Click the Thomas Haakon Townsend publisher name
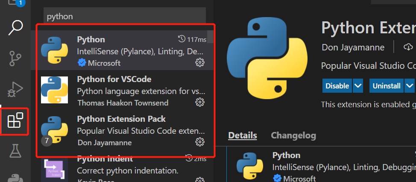The height and width of the screenshot is (182, 416). (x=123, y=103)
